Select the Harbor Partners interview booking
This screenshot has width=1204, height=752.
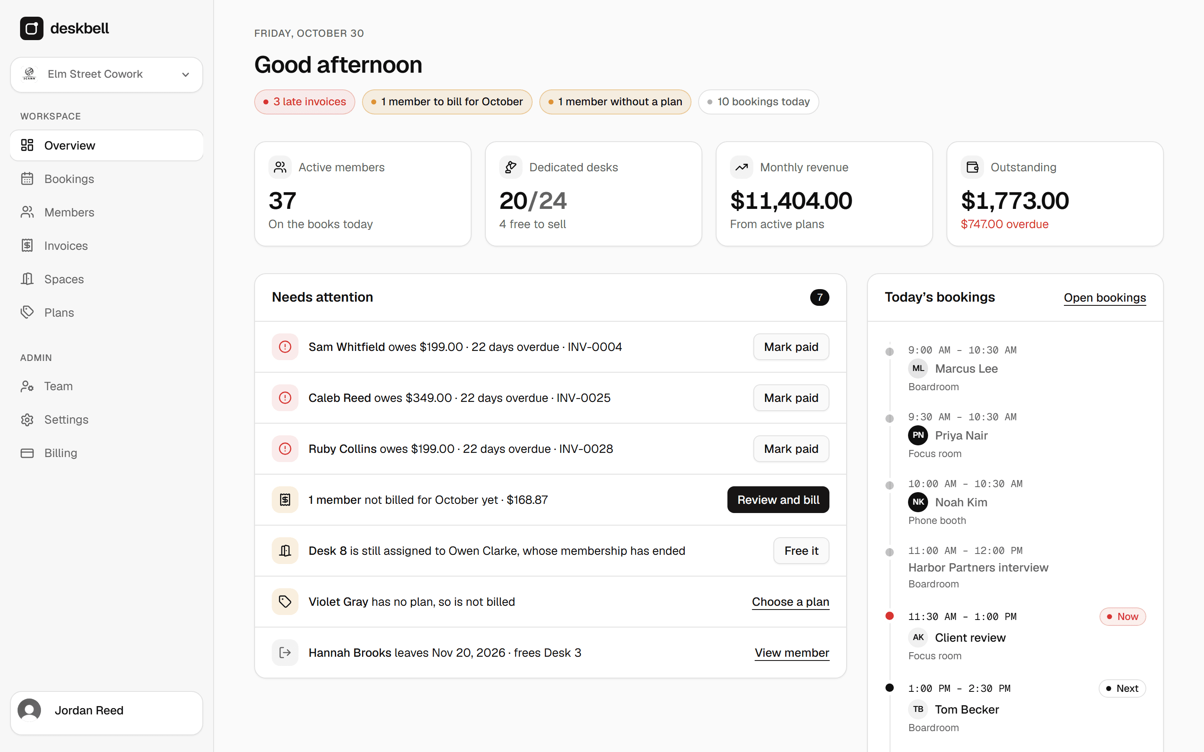978,567
